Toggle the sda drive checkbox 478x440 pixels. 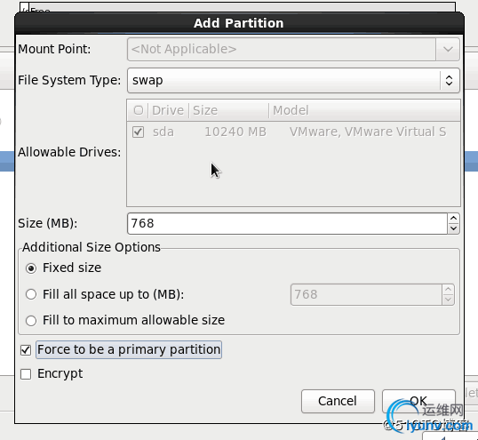pyautogui.click(x=138, y=132)
